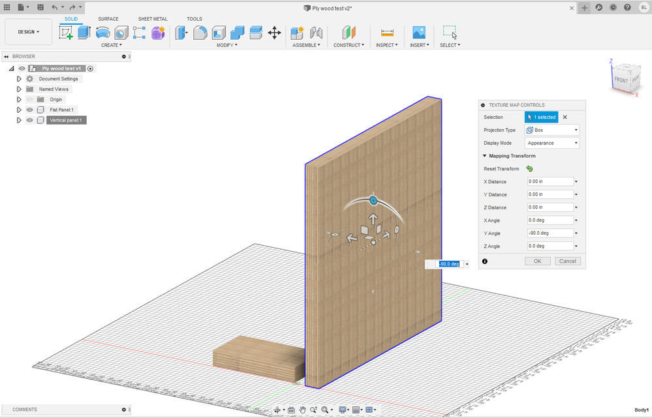Select the Combine tool

[x=237, y=33]
